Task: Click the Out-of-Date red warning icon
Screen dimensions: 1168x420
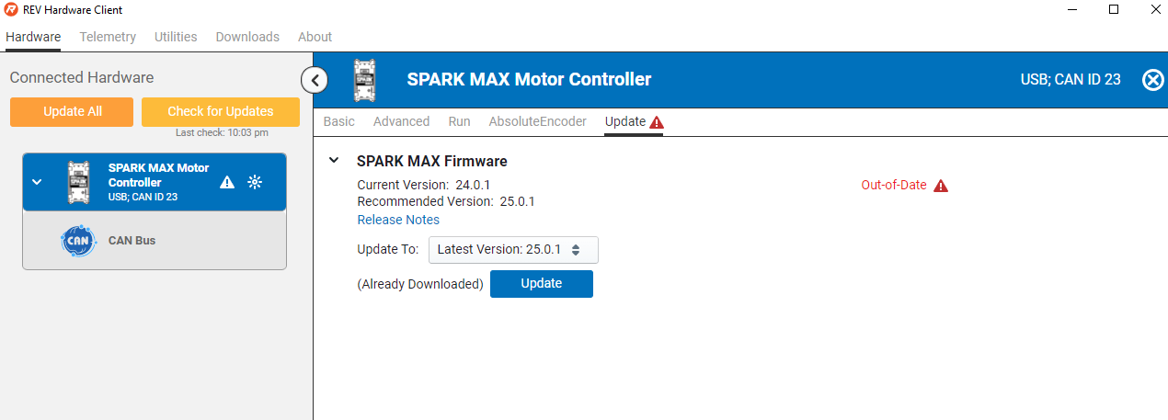Action: (x=940, y=186)
